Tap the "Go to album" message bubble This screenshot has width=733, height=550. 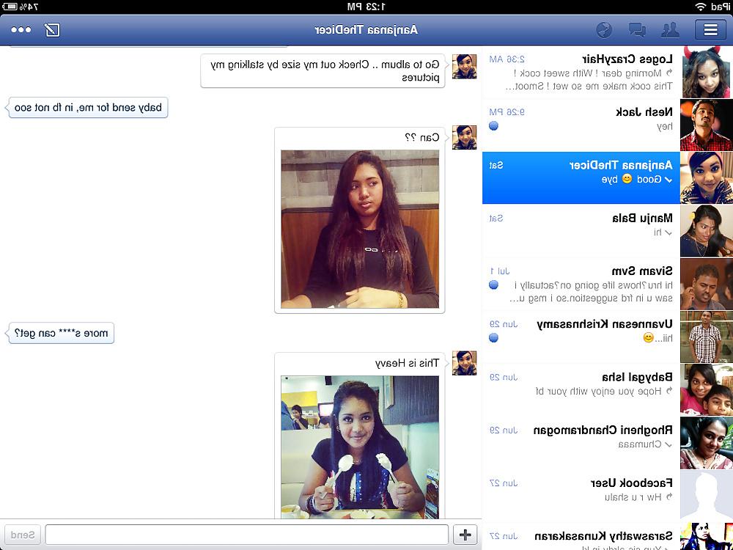323,71
